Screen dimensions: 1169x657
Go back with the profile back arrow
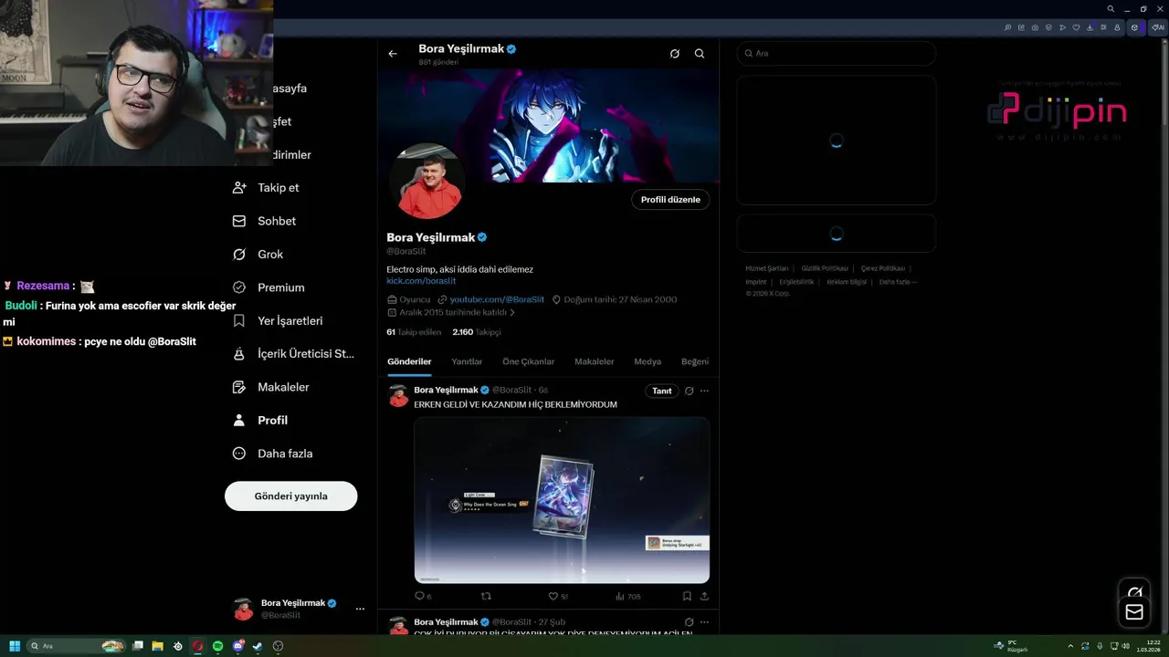click(393, 54)
